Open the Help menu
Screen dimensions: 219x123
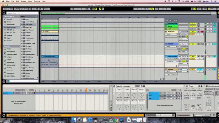coord(43,1)
